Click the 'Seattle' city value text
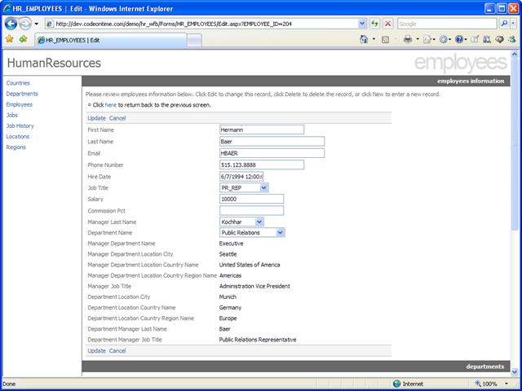The image size is (522, 391). pyautogui.click(x=228, y=254)
